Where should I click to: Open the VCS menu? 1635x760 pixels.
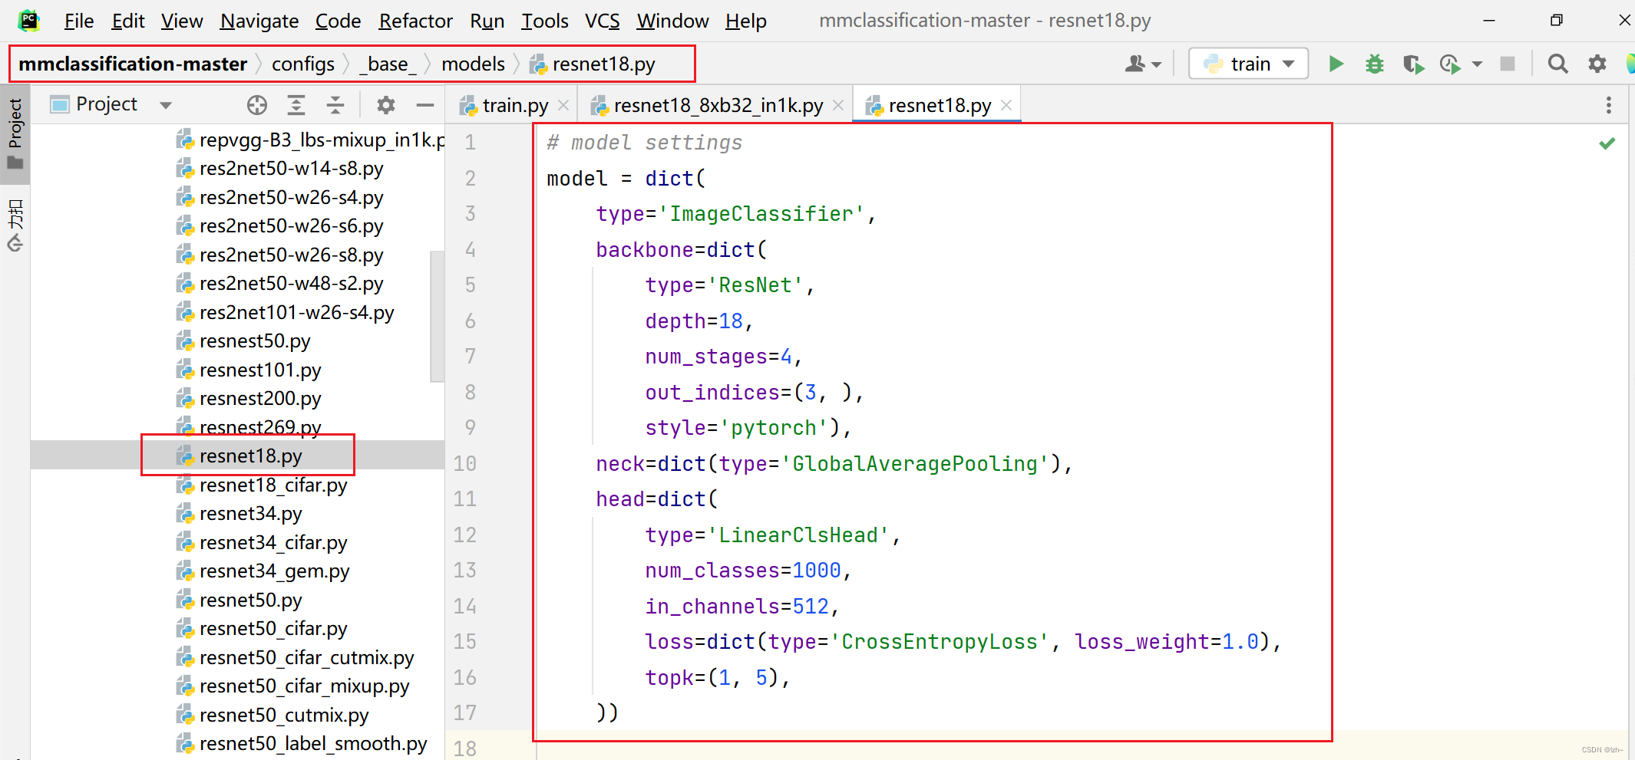[x=603, y=21]
